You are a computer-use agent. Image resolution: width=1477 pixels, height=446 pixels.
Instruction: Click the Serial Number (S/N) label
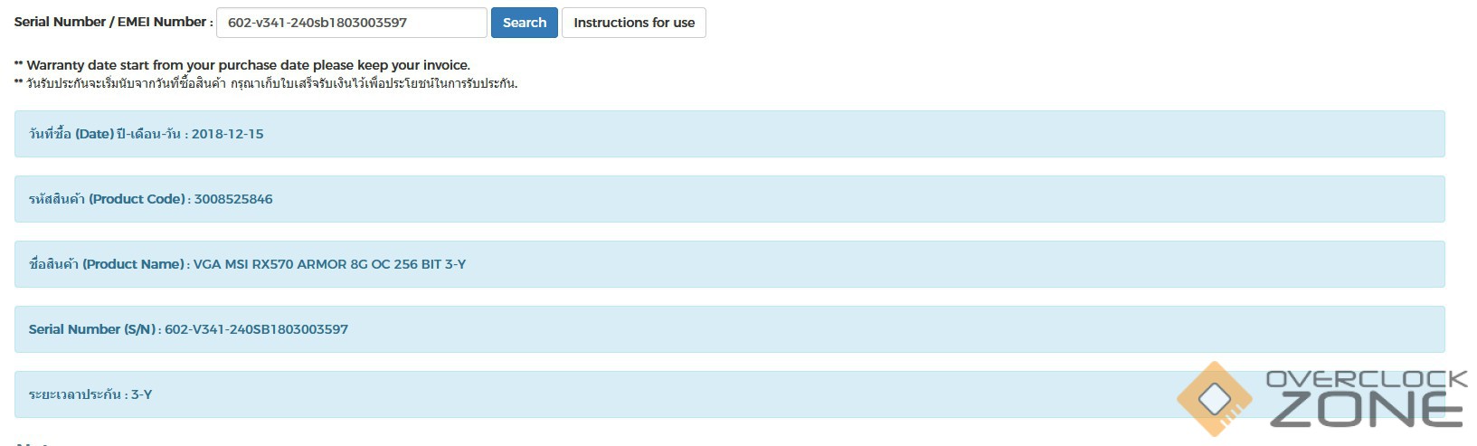(x=93, y=329)
